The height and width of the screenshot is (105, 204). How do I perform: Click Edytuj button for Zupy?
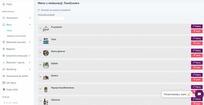pyautogui.click(x=197, y=38)
